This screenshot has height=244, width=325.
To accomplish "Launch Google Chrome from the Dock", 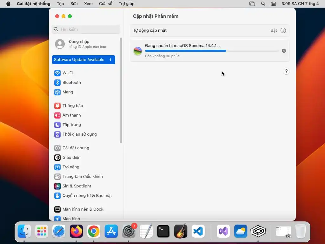I will click(94, 231).
